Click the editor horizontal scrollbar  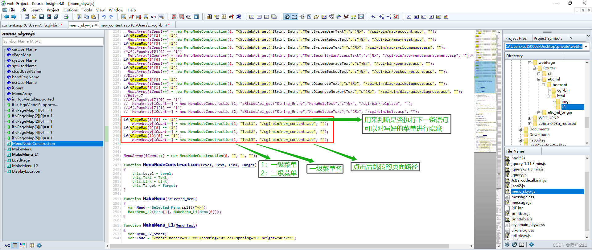(x=290, y=246)
